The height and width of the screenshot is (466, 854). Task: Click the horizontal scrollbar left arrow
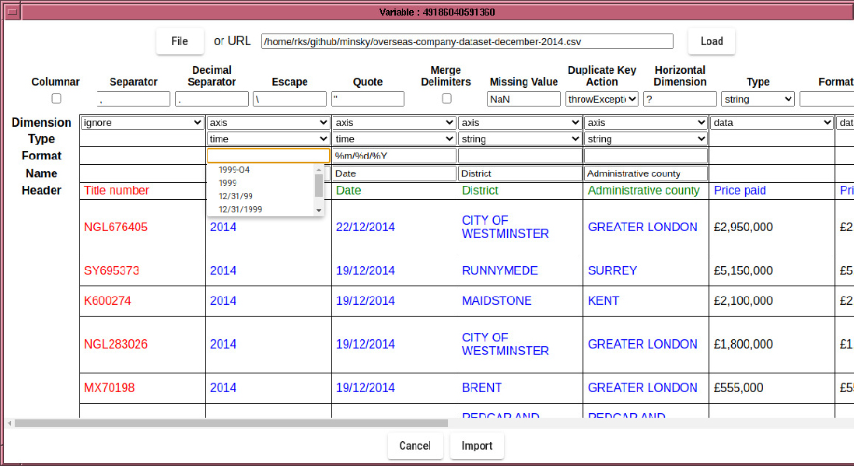coord(9,423)
